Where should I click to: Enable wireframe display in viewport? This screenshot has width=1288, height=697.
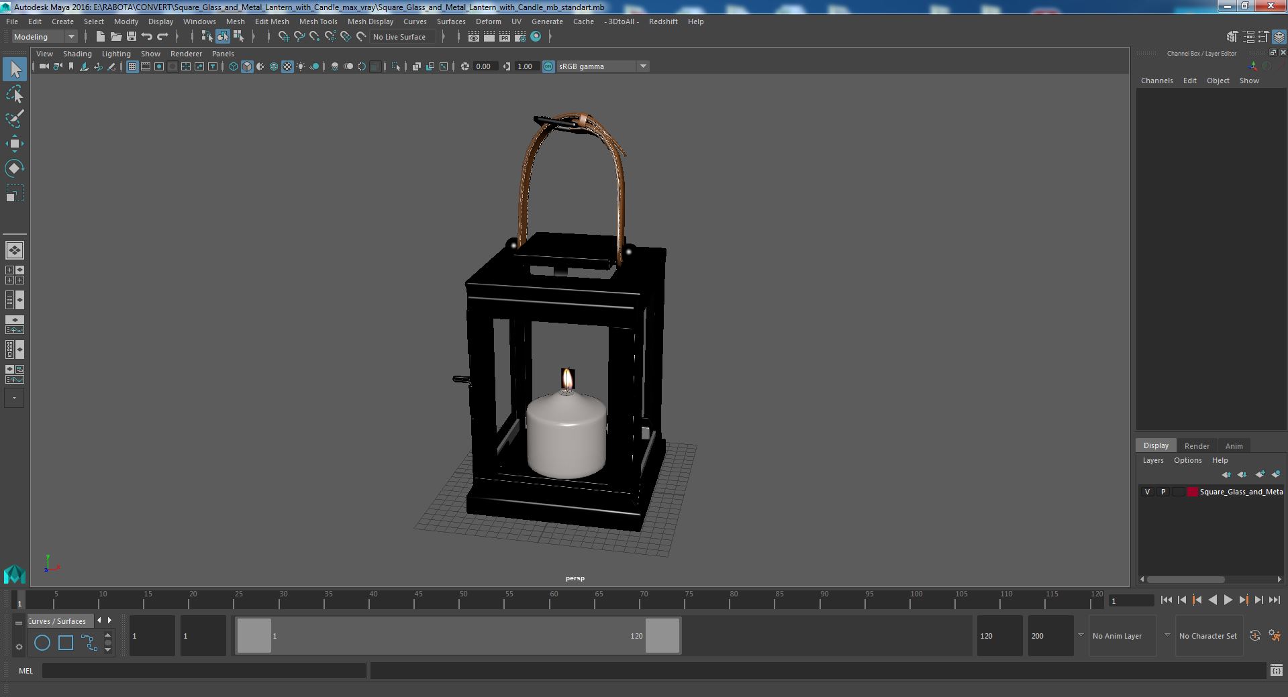234,66
